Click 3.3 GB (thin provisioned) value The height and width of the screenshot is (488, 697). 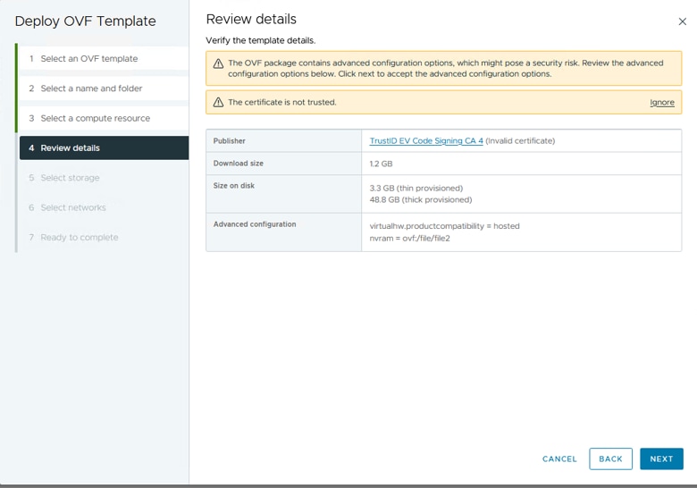416,188
